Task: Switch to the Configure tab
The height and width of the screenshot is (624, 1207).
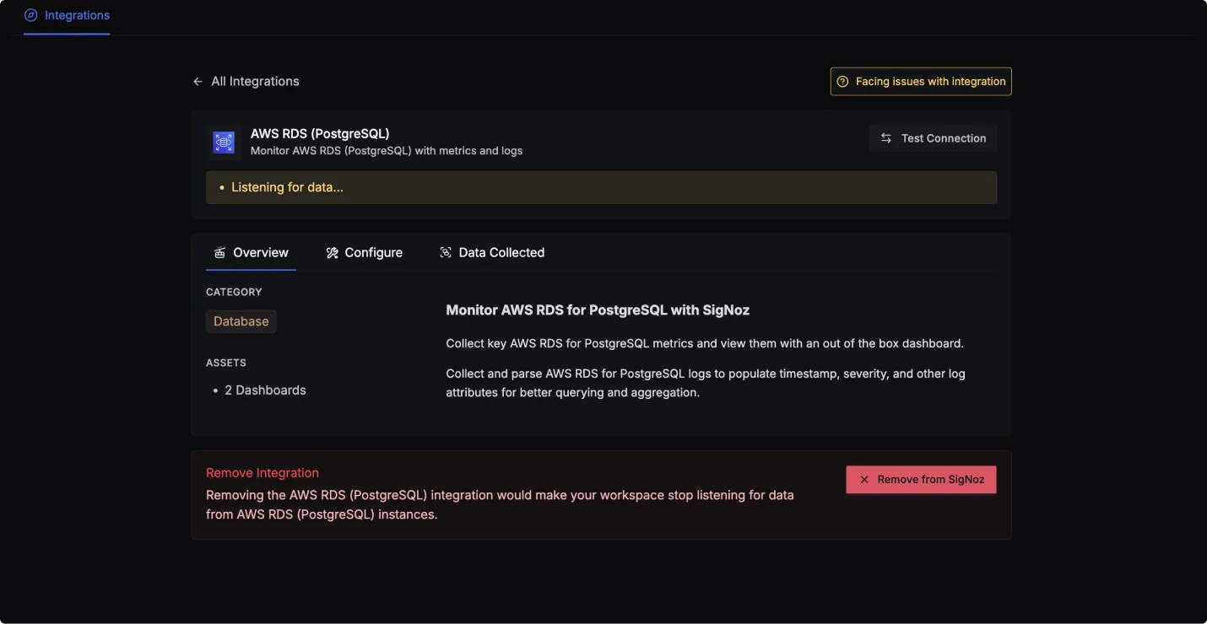Action: [x=365, y=253]
